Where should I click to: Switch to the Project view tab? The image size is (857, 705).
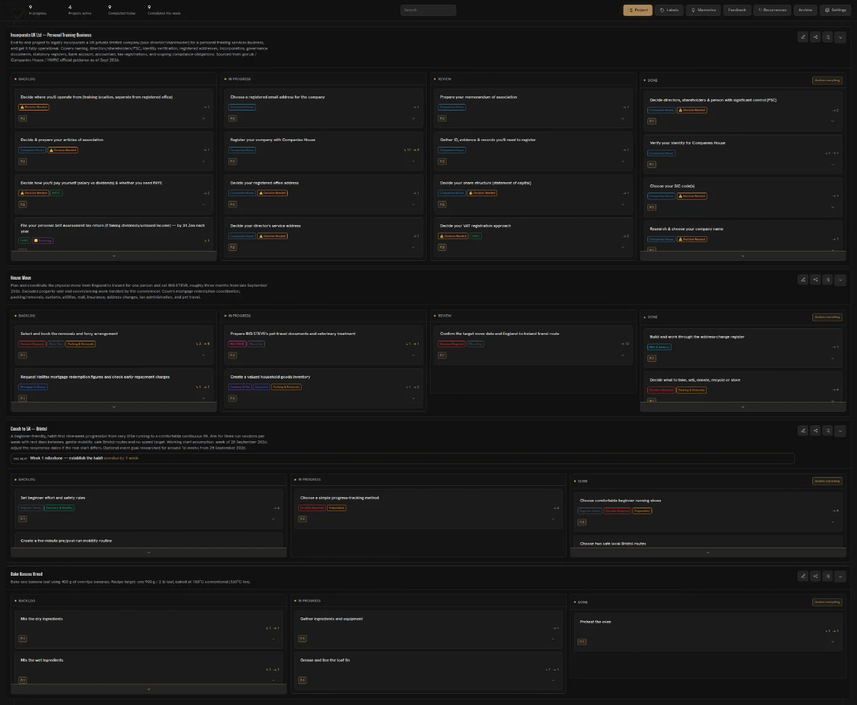(x=638, y=10)
